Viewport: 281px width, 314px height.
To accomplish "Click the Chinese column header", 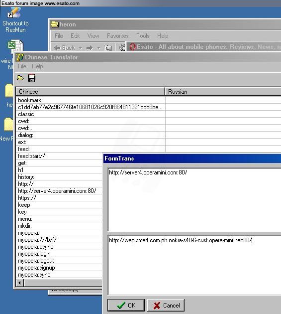I will 91,92.
